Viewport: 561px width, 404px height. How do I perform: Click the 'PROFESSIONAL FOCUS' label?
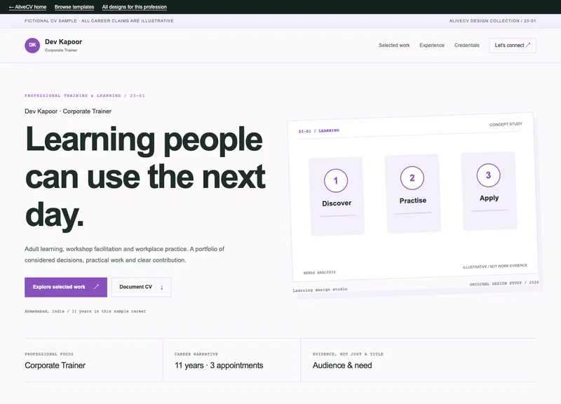pos(49,354)
